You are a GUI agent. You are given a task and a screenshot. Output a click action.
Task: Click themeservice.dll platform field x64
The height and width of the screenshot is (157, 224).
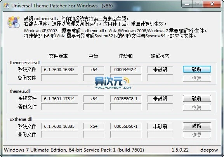94,70
